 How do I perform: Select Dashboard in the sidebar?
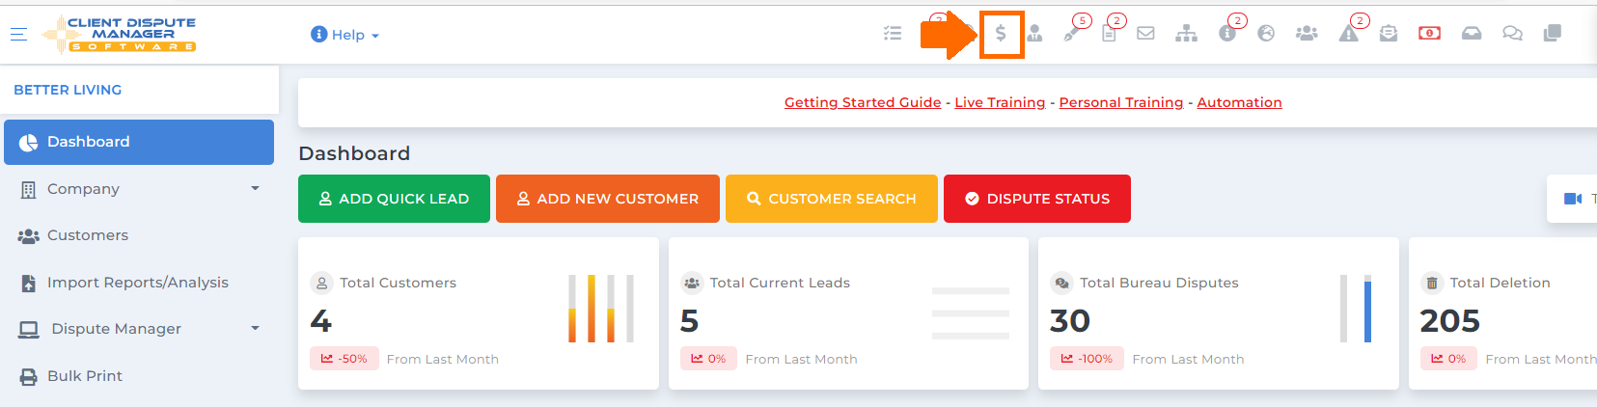[x=139, y=142]
